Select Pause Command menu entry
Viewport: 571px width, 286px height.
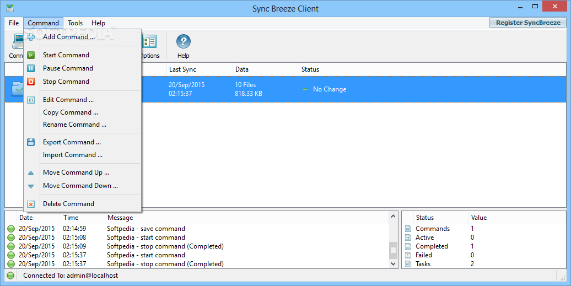[x=82, y=68]
